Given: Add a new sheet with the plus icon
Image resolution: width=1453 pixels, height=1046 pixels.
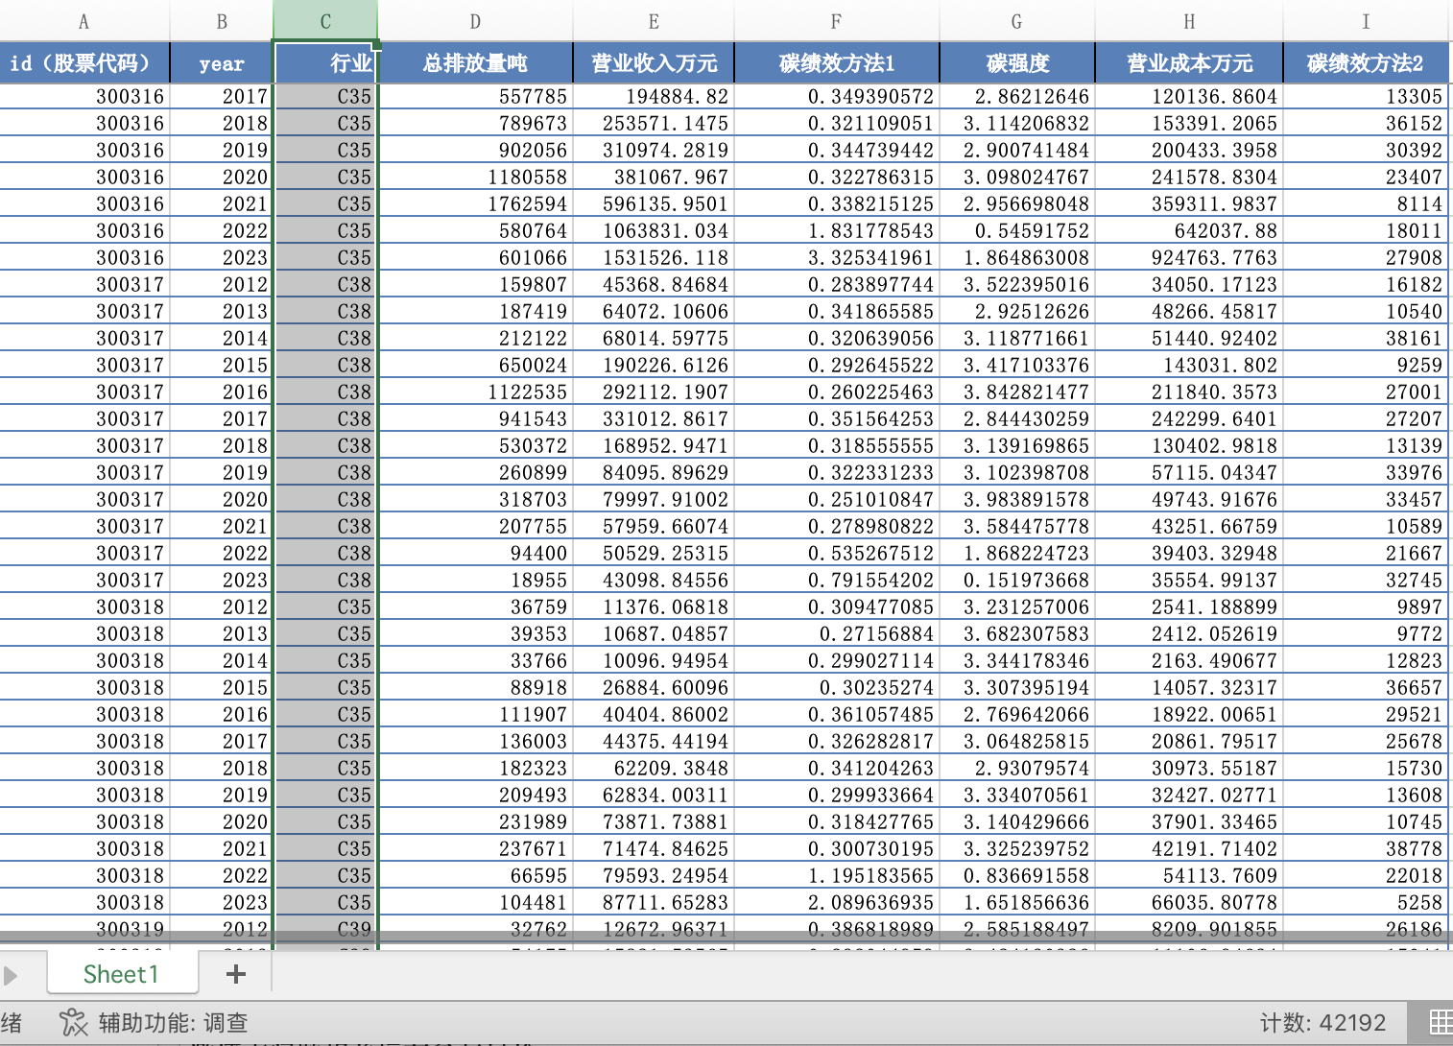Looking at the screenshot, I should (236, 974).
